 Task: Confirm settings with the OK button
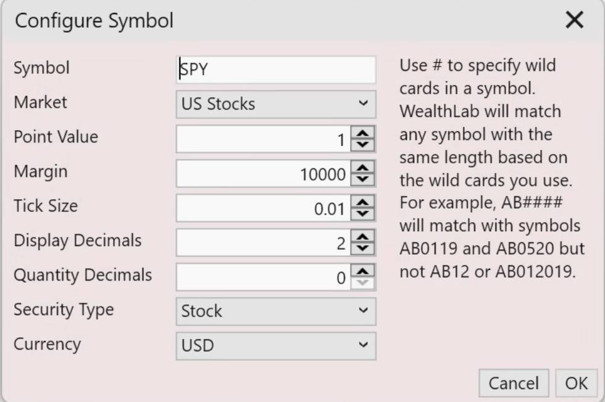[577, 383]
